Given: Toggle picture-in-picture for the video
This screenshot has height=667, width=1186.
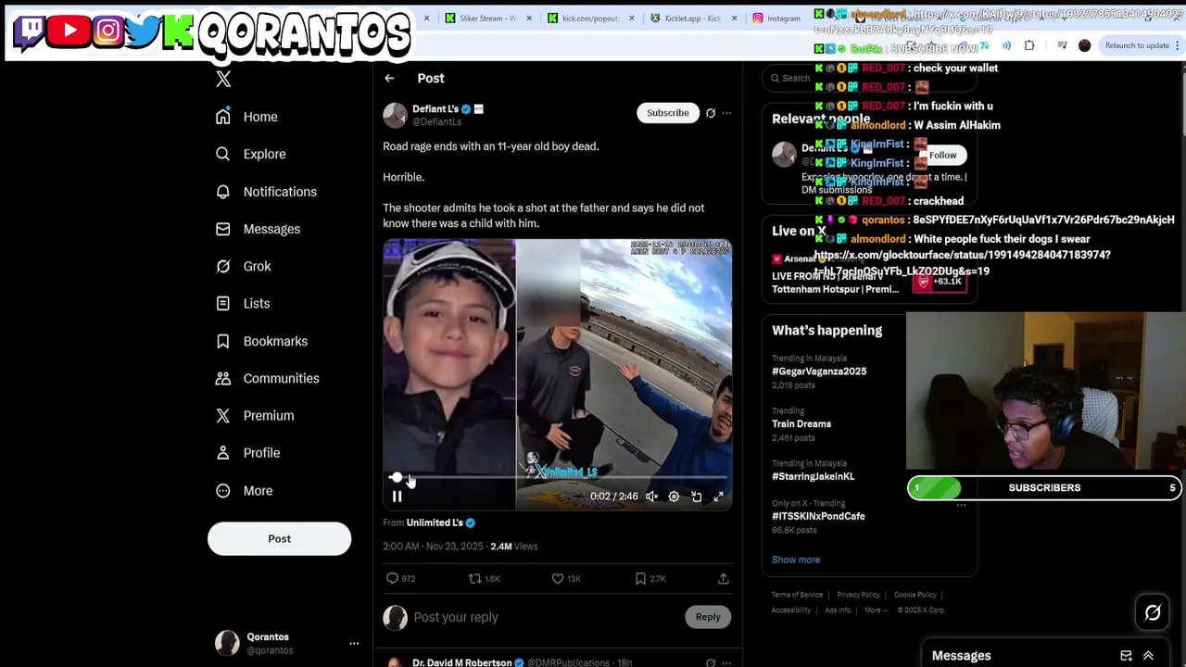Looking at the screenshot, I should click(696, 497).
